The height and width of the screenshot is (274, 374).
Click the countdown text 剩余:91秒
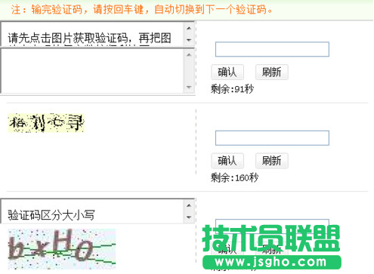pyautogui.click(x=232, y=89)
